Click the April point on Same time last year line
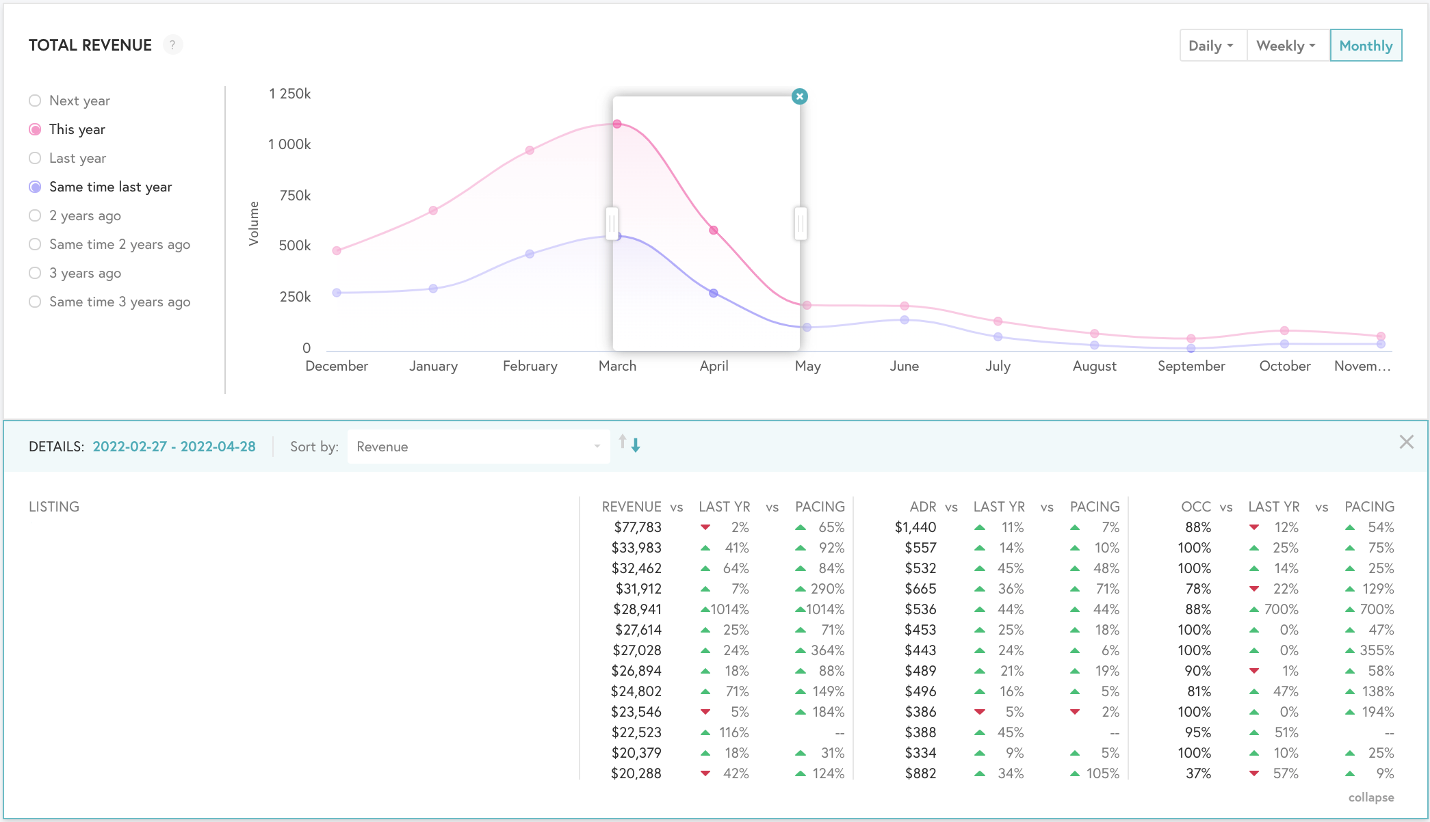1430x822 pixels. (714, 293)
